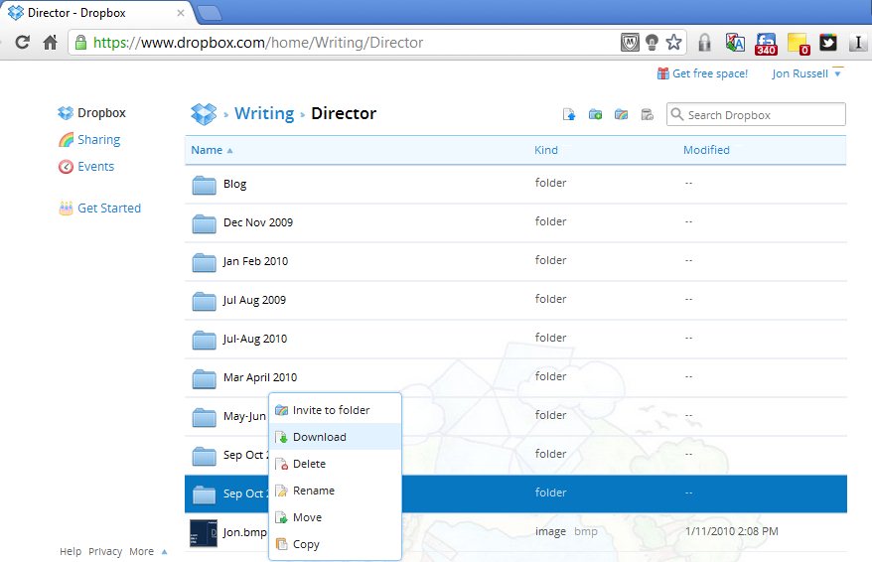Viewport: 872px width, 562px height.
Task: Go to Writing in the breadcrumb
Action: (x=264, y=113)
